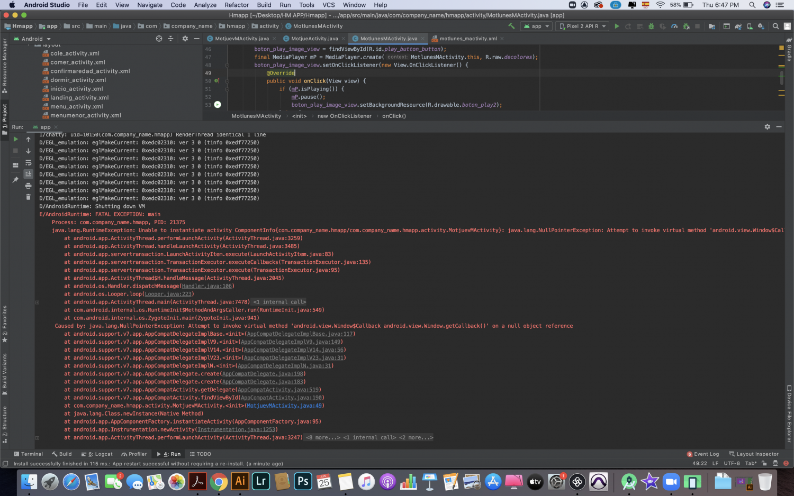Screen dimensions: 794x496
Task: Click the green Run app button in toolbar
Action: pos(617,26)
